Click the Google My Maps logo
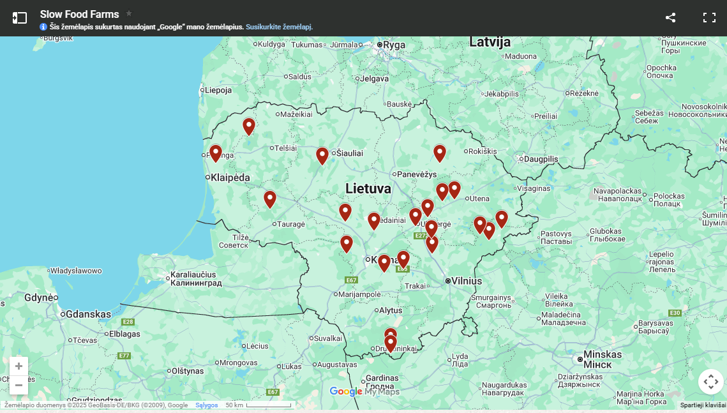Viewport: 727px width, 413px height. (x=364, y=391)
